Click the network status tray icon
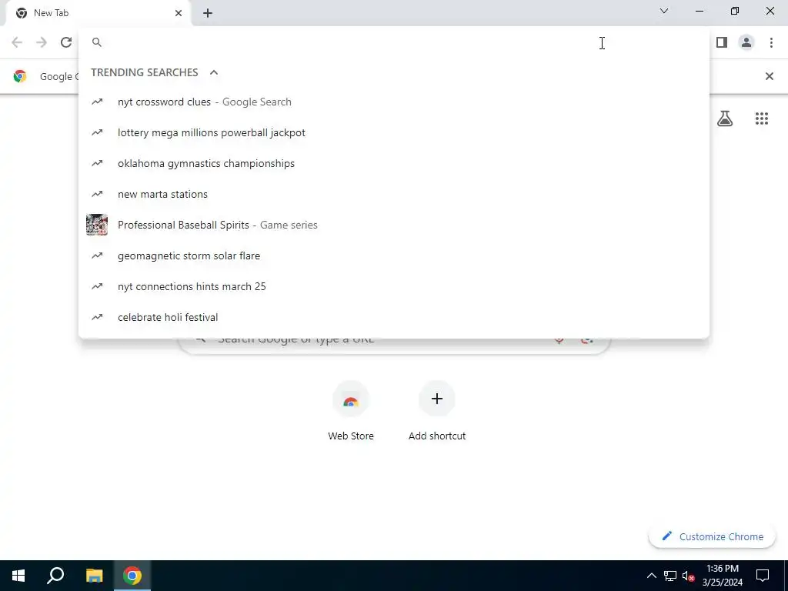Screen dimensions: 788x591 coord(670,576)
